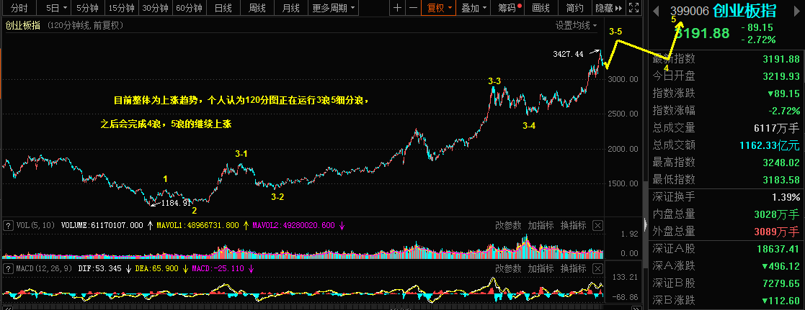This screenshot has height=310, width=805.
Task: Select 15分钟 period
Action: tap(122, 8)
